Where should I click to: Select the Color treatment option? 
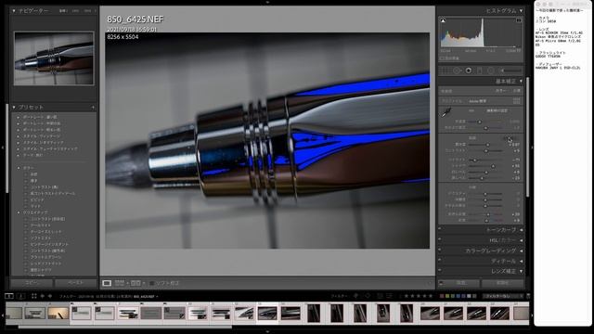pyautogui.click(x=500, y=91)
